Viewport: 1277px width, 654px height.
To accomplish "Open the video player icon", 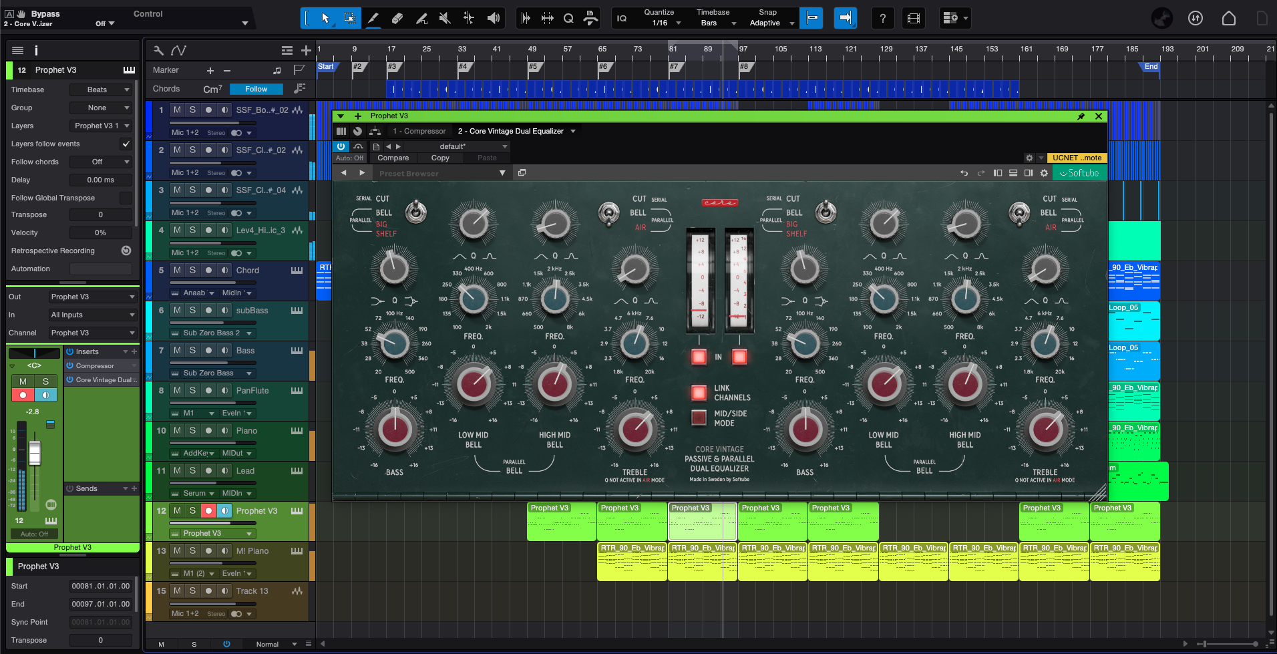I will [914, 18].
